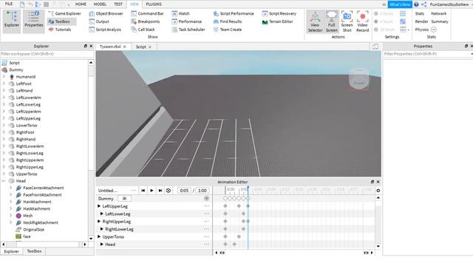Image resolution: width=473 pixels, height=266 pixels.
Task: Open Script Recovery
Action: pyautogui.click(x=279, y=13)
